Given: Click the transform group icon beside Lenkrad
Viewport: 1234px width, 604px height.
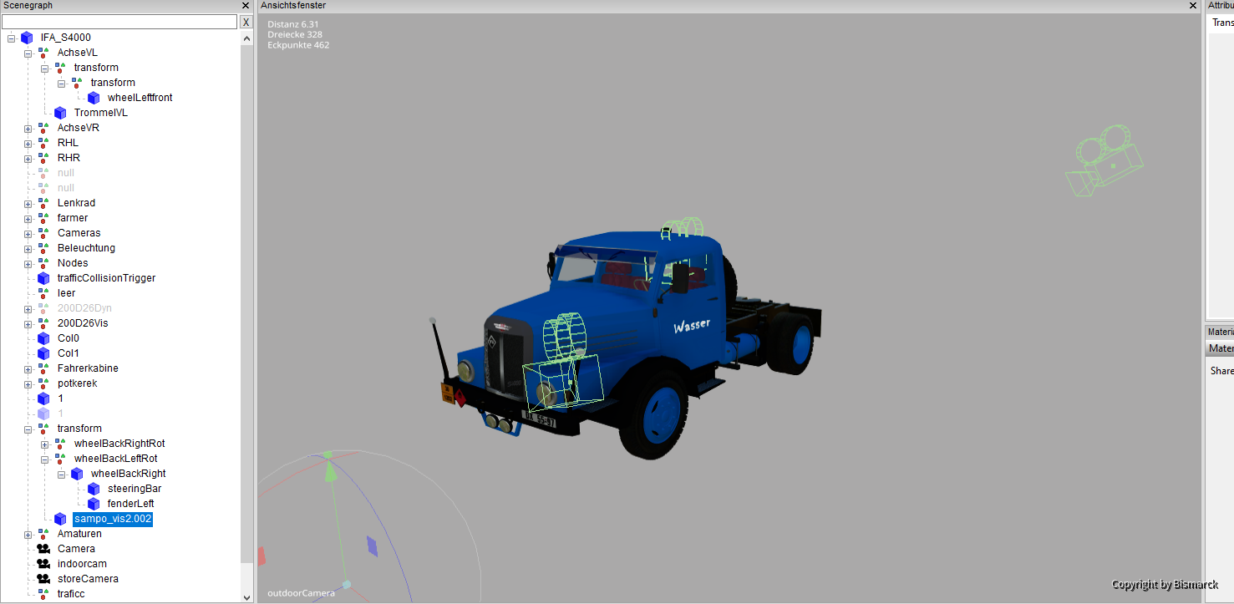Looking at the screenshot, I should 43,203.
